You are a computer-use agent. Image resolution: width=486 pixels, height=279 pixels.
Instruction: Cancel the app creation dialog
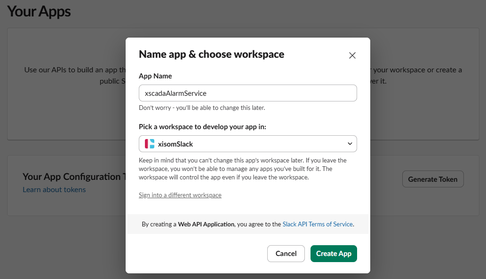(x=286, y=254)
